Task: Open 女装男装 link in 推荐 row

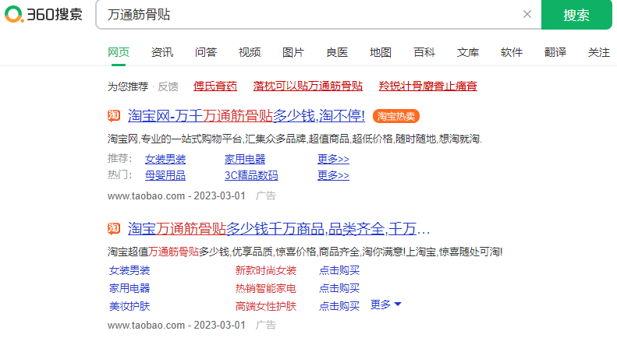Action: pos(165,159)
